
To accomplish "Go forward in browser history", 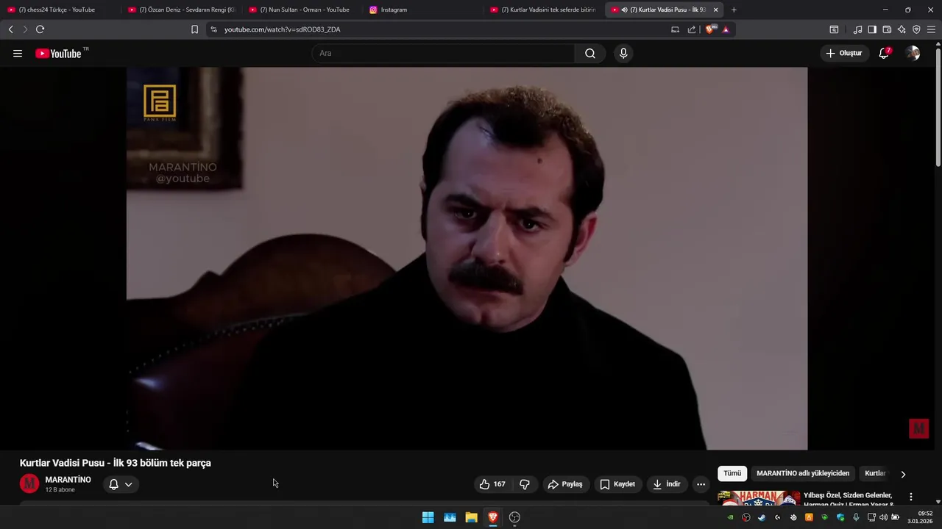I will click(25, 29).
